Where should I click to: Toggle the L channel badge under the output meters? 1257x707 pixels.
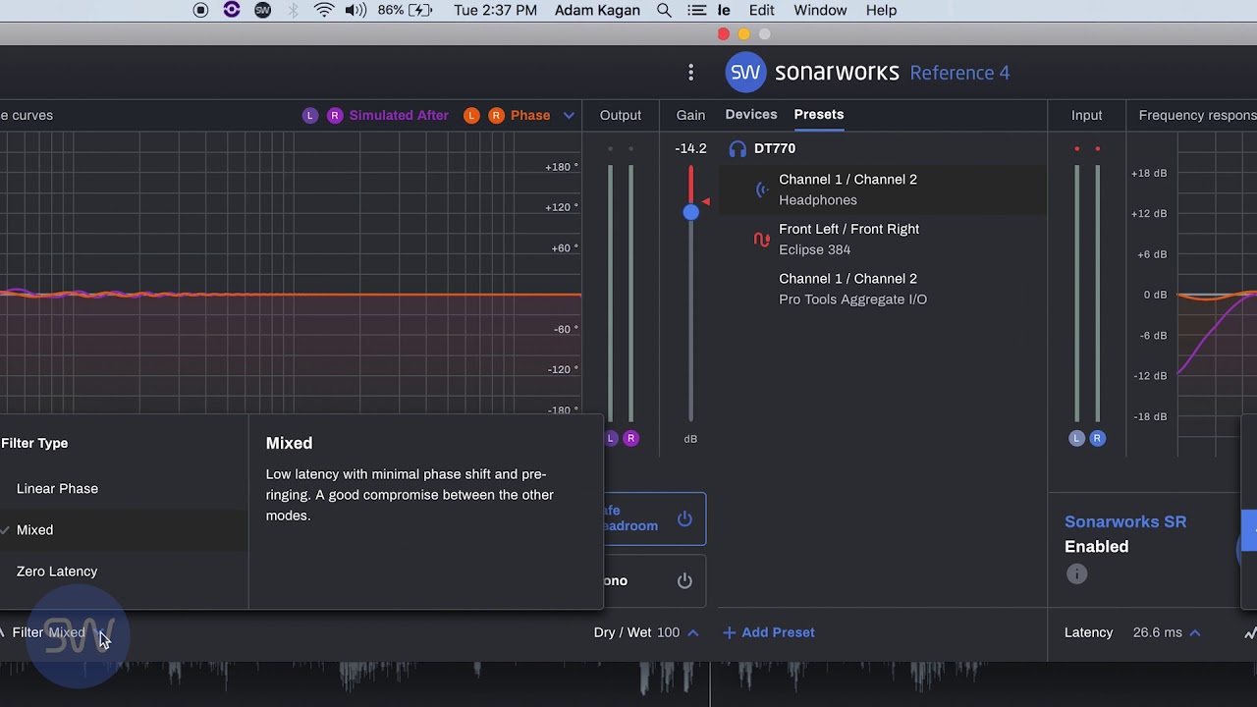tap(609, 439)
